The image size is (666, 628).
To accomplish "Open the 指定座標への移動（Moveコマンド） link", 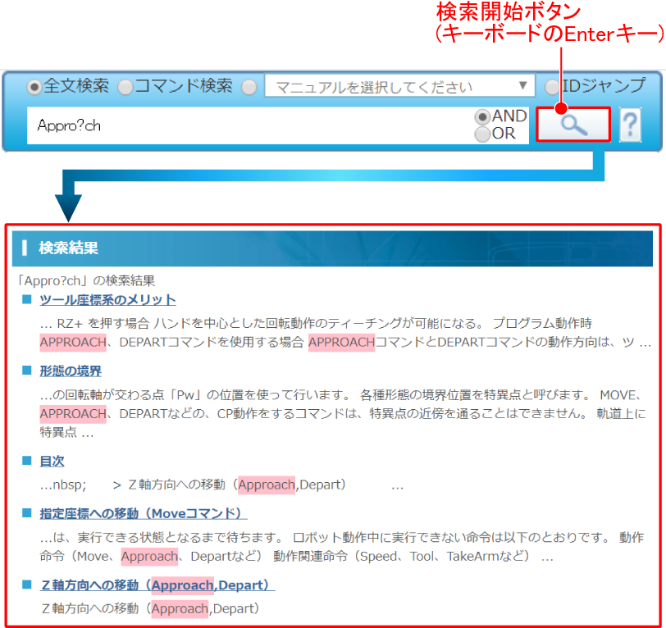I will point(143,514).
